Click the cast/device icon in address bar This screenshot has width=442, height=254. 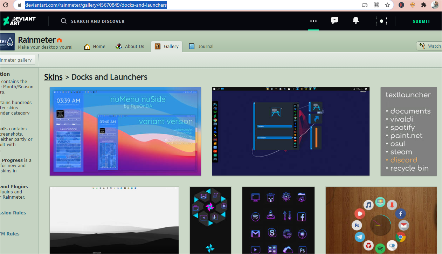coord(365,5)
